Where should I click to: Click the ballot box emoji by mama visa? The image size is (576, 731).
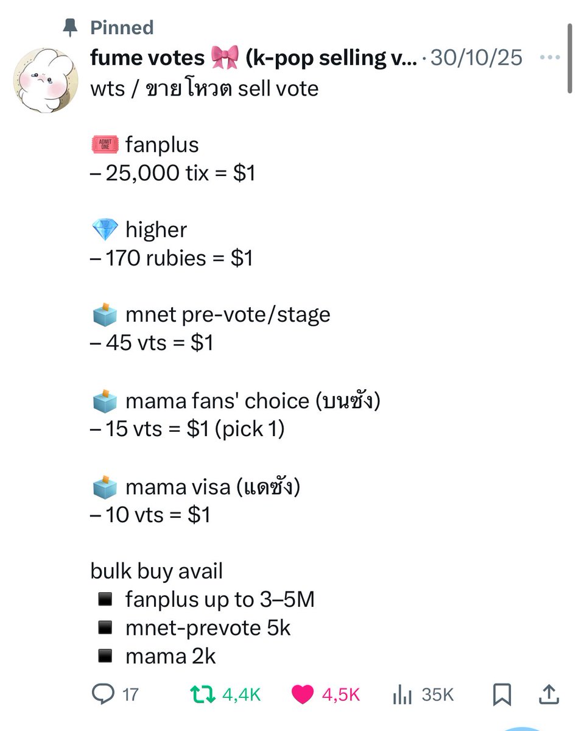(104, 487)
